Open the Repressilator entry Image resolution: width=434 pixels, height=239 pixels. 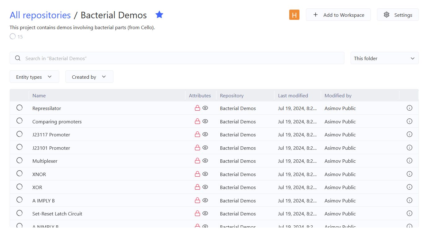47,108
